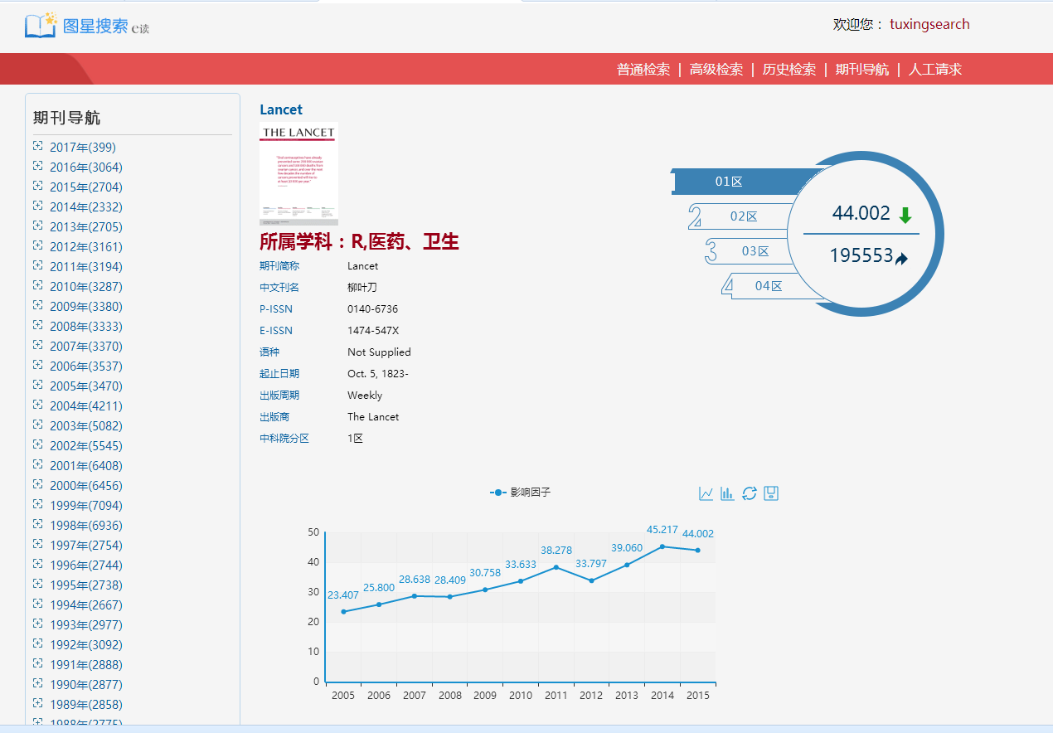
Task: Open the 2002年(5545) issues link
Action: pos(86,446)
